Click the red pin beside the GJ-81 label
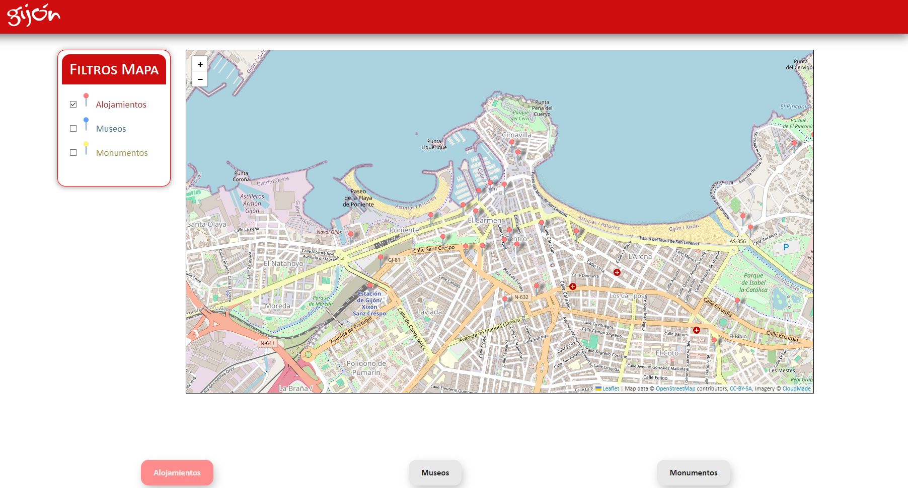908x488 pixels. (x=381, y=258)
